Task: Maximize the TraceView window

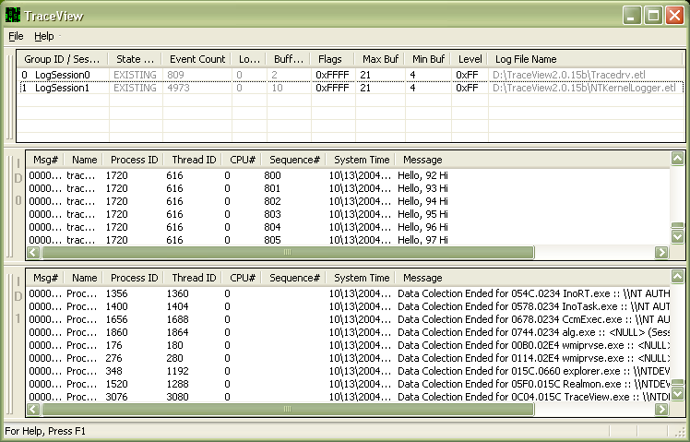Action: click(x=653, y=16)
